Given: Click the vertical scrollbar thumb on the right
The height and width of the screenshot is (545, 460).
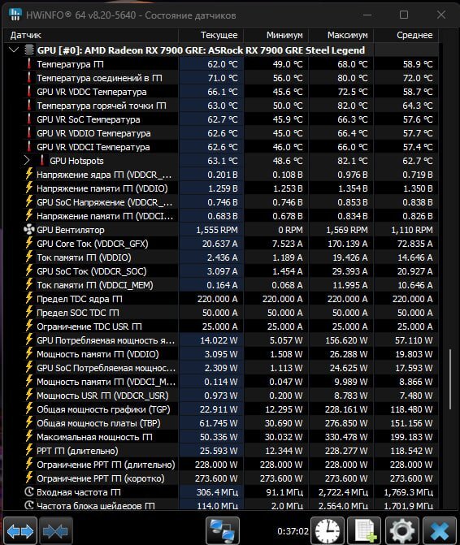Looking at the screenshot, I should click(x=450, y=378).
